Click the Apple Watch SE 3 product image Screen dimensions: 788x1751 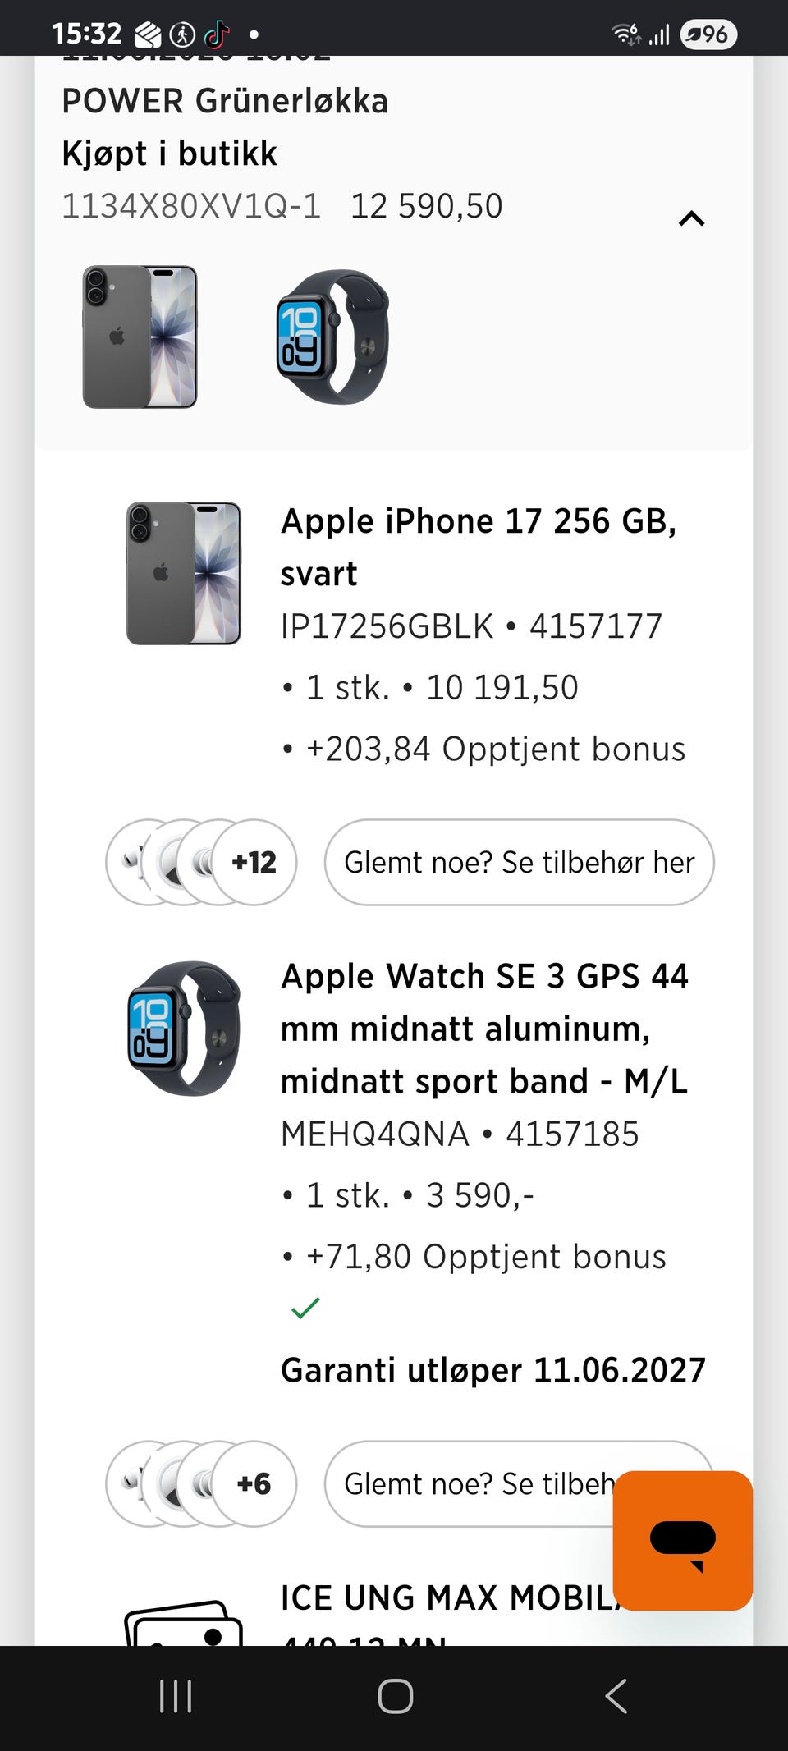pyautogui.click(x=184, y=1028)
